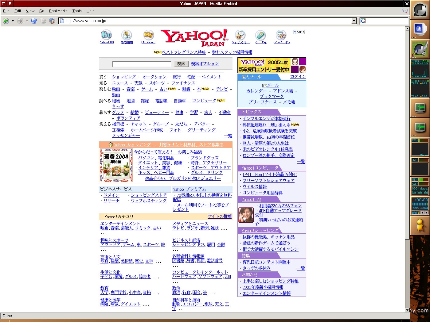Open the サイトの推薦 link
Screen dimensions: 430x322
pyautogui.click(x=220, y=217)
